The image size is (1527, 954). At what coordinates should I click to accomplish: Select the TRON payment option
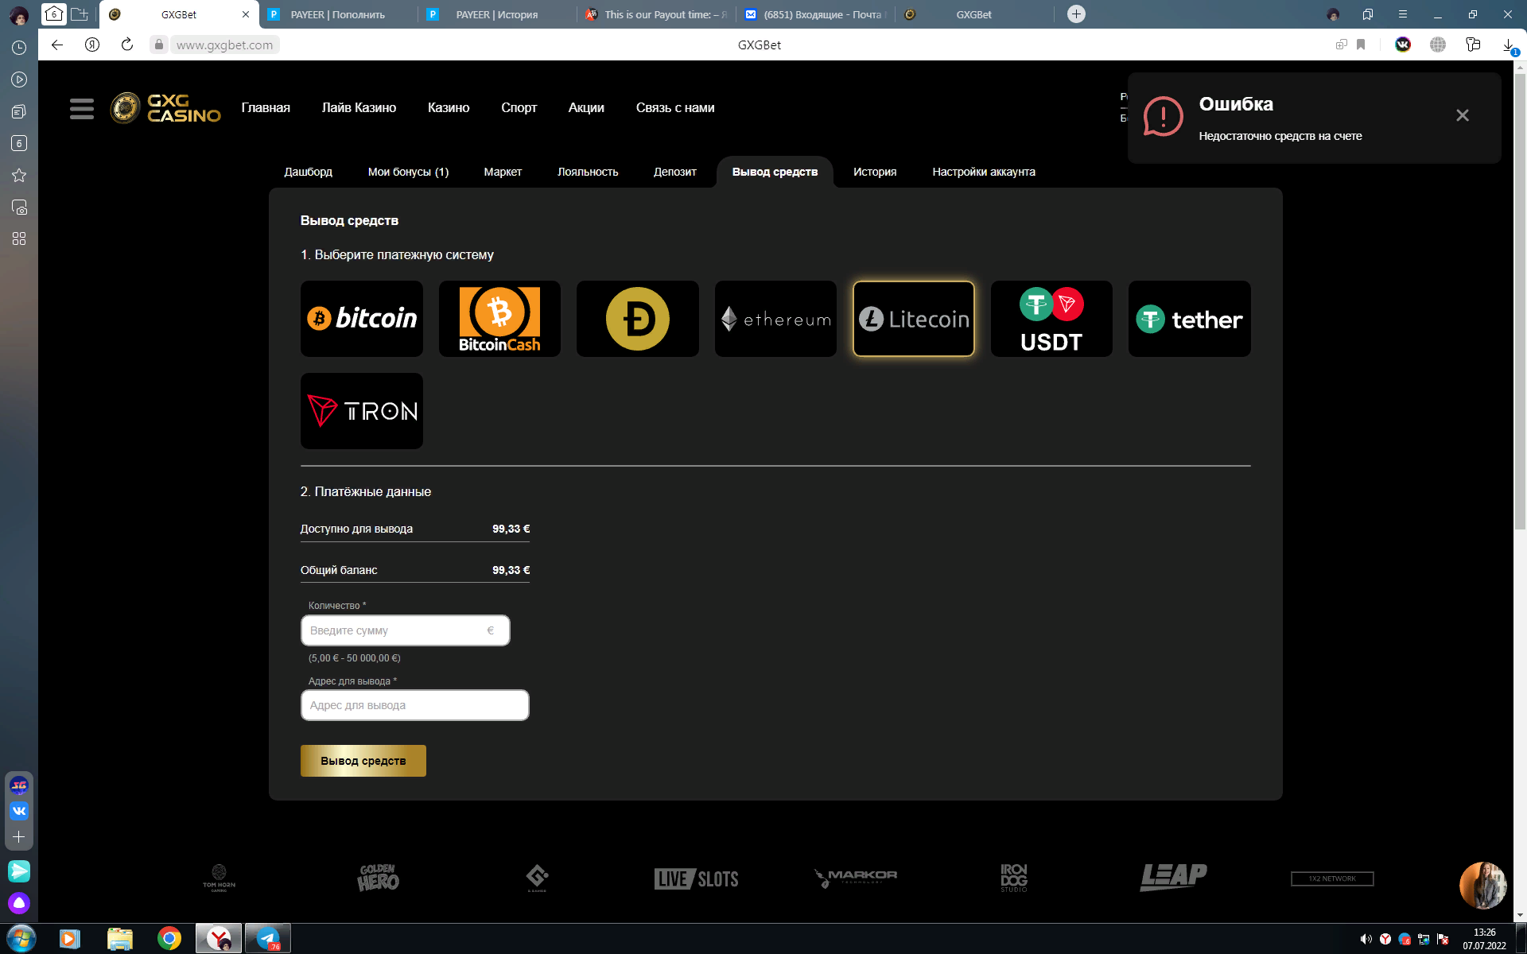(x=361, y=411)
